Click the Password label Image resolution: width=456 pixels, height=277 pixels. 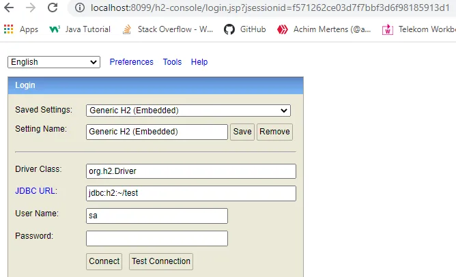click(x=34, y=236)
